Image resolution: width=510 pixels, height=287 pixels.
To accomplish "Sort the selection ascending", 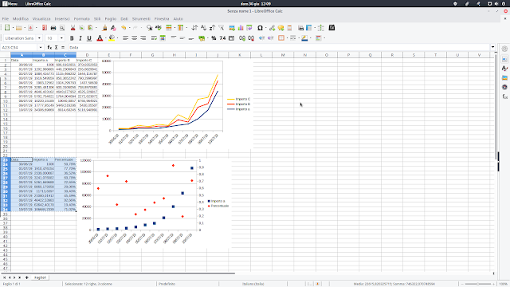I will click(x=204, y=28).
